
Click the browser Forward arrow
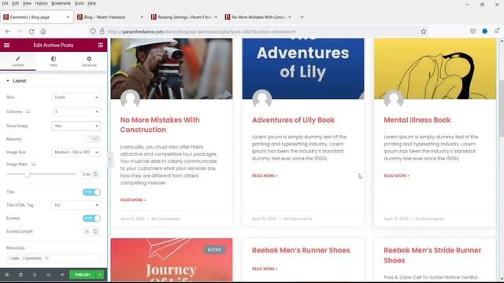click(x=20, y=31)
